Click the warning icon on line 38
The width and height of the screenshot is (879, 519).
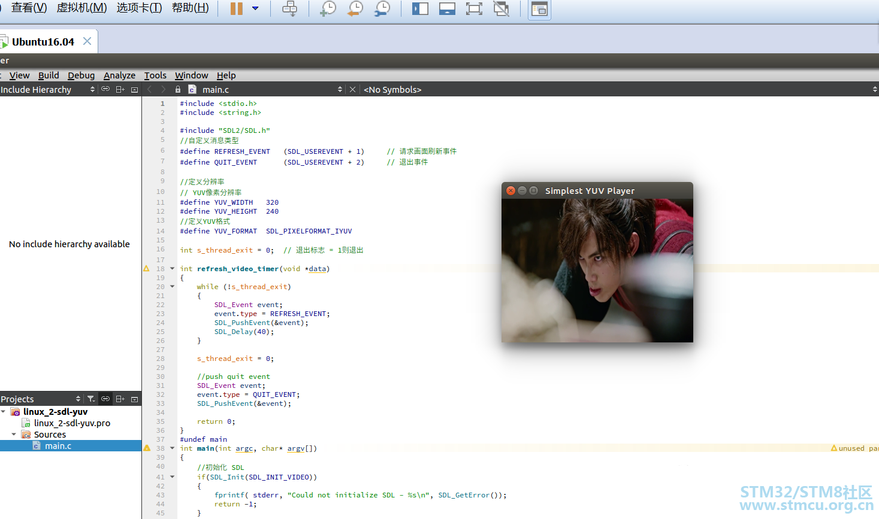(146, 448)
